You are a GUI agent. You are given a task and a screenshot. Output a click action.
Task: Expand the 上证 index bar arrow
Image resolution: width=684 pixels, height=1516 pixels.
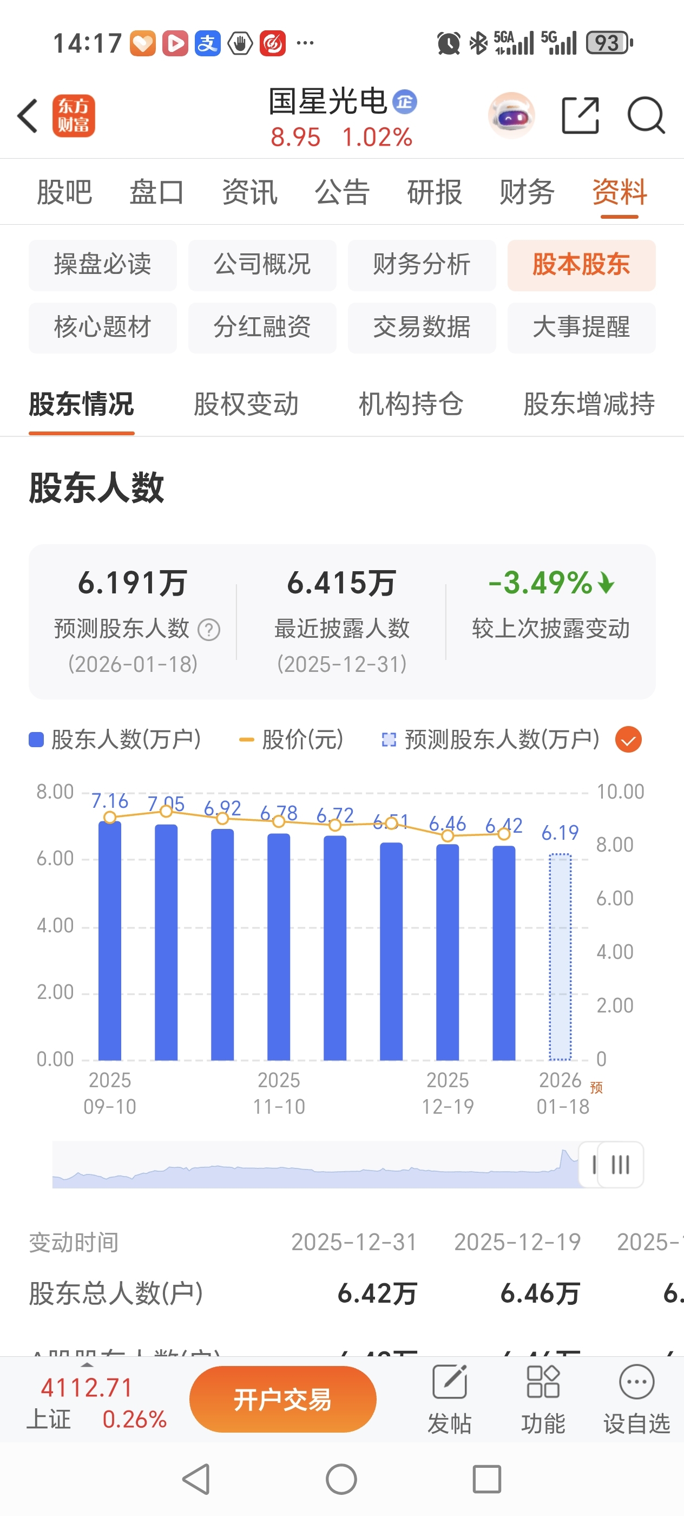click(x=87, y=1365)
